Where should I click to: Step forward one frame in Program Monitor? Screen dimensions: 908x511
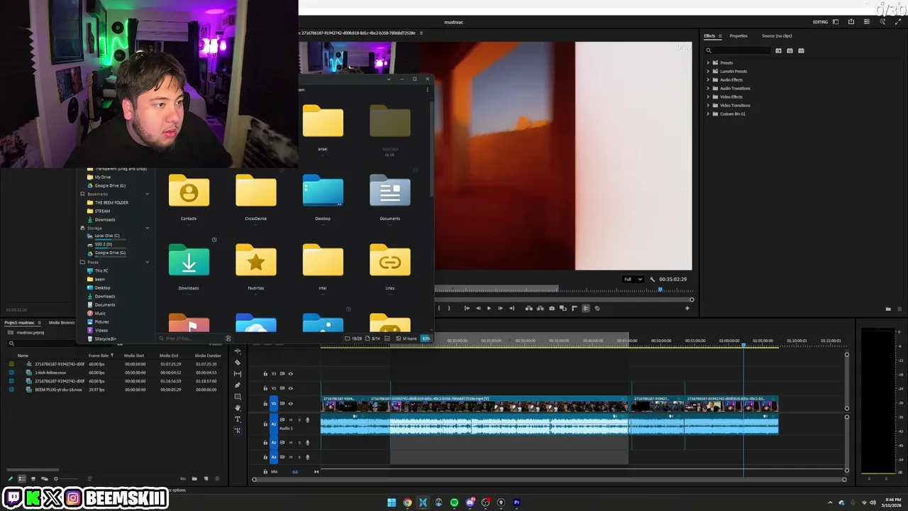coord(500,308)
